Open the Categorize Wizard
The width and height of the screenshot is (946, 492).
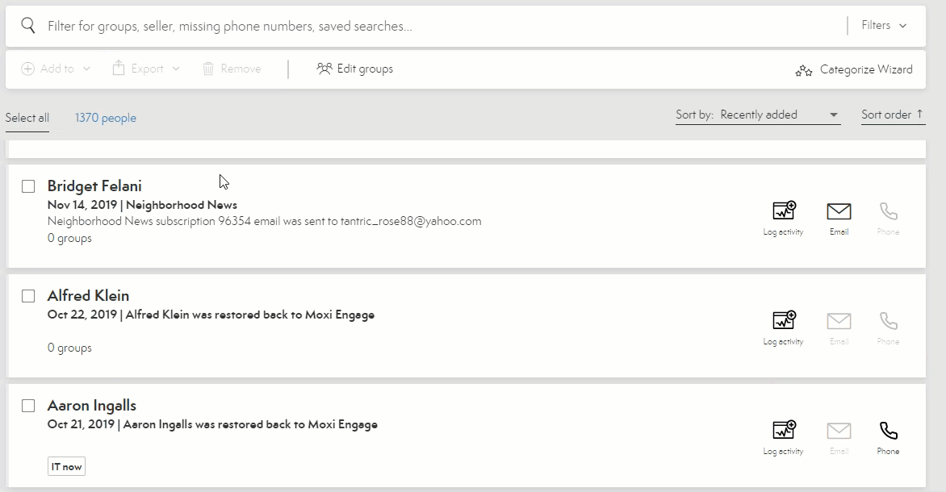[854, 70]
